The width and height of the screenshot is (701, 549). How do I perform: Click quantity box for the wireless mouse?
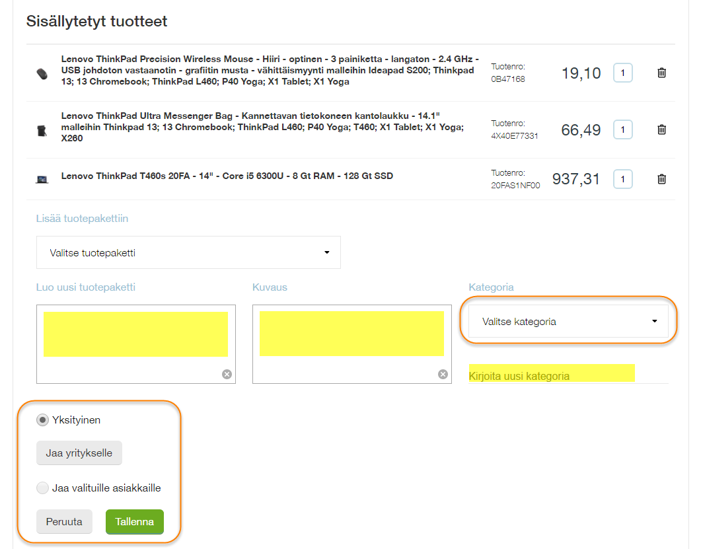click(622, 73)
